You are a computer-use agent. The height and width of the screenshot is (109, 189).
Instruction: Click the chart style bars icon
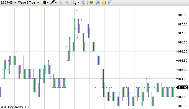[x=44, y=2]
